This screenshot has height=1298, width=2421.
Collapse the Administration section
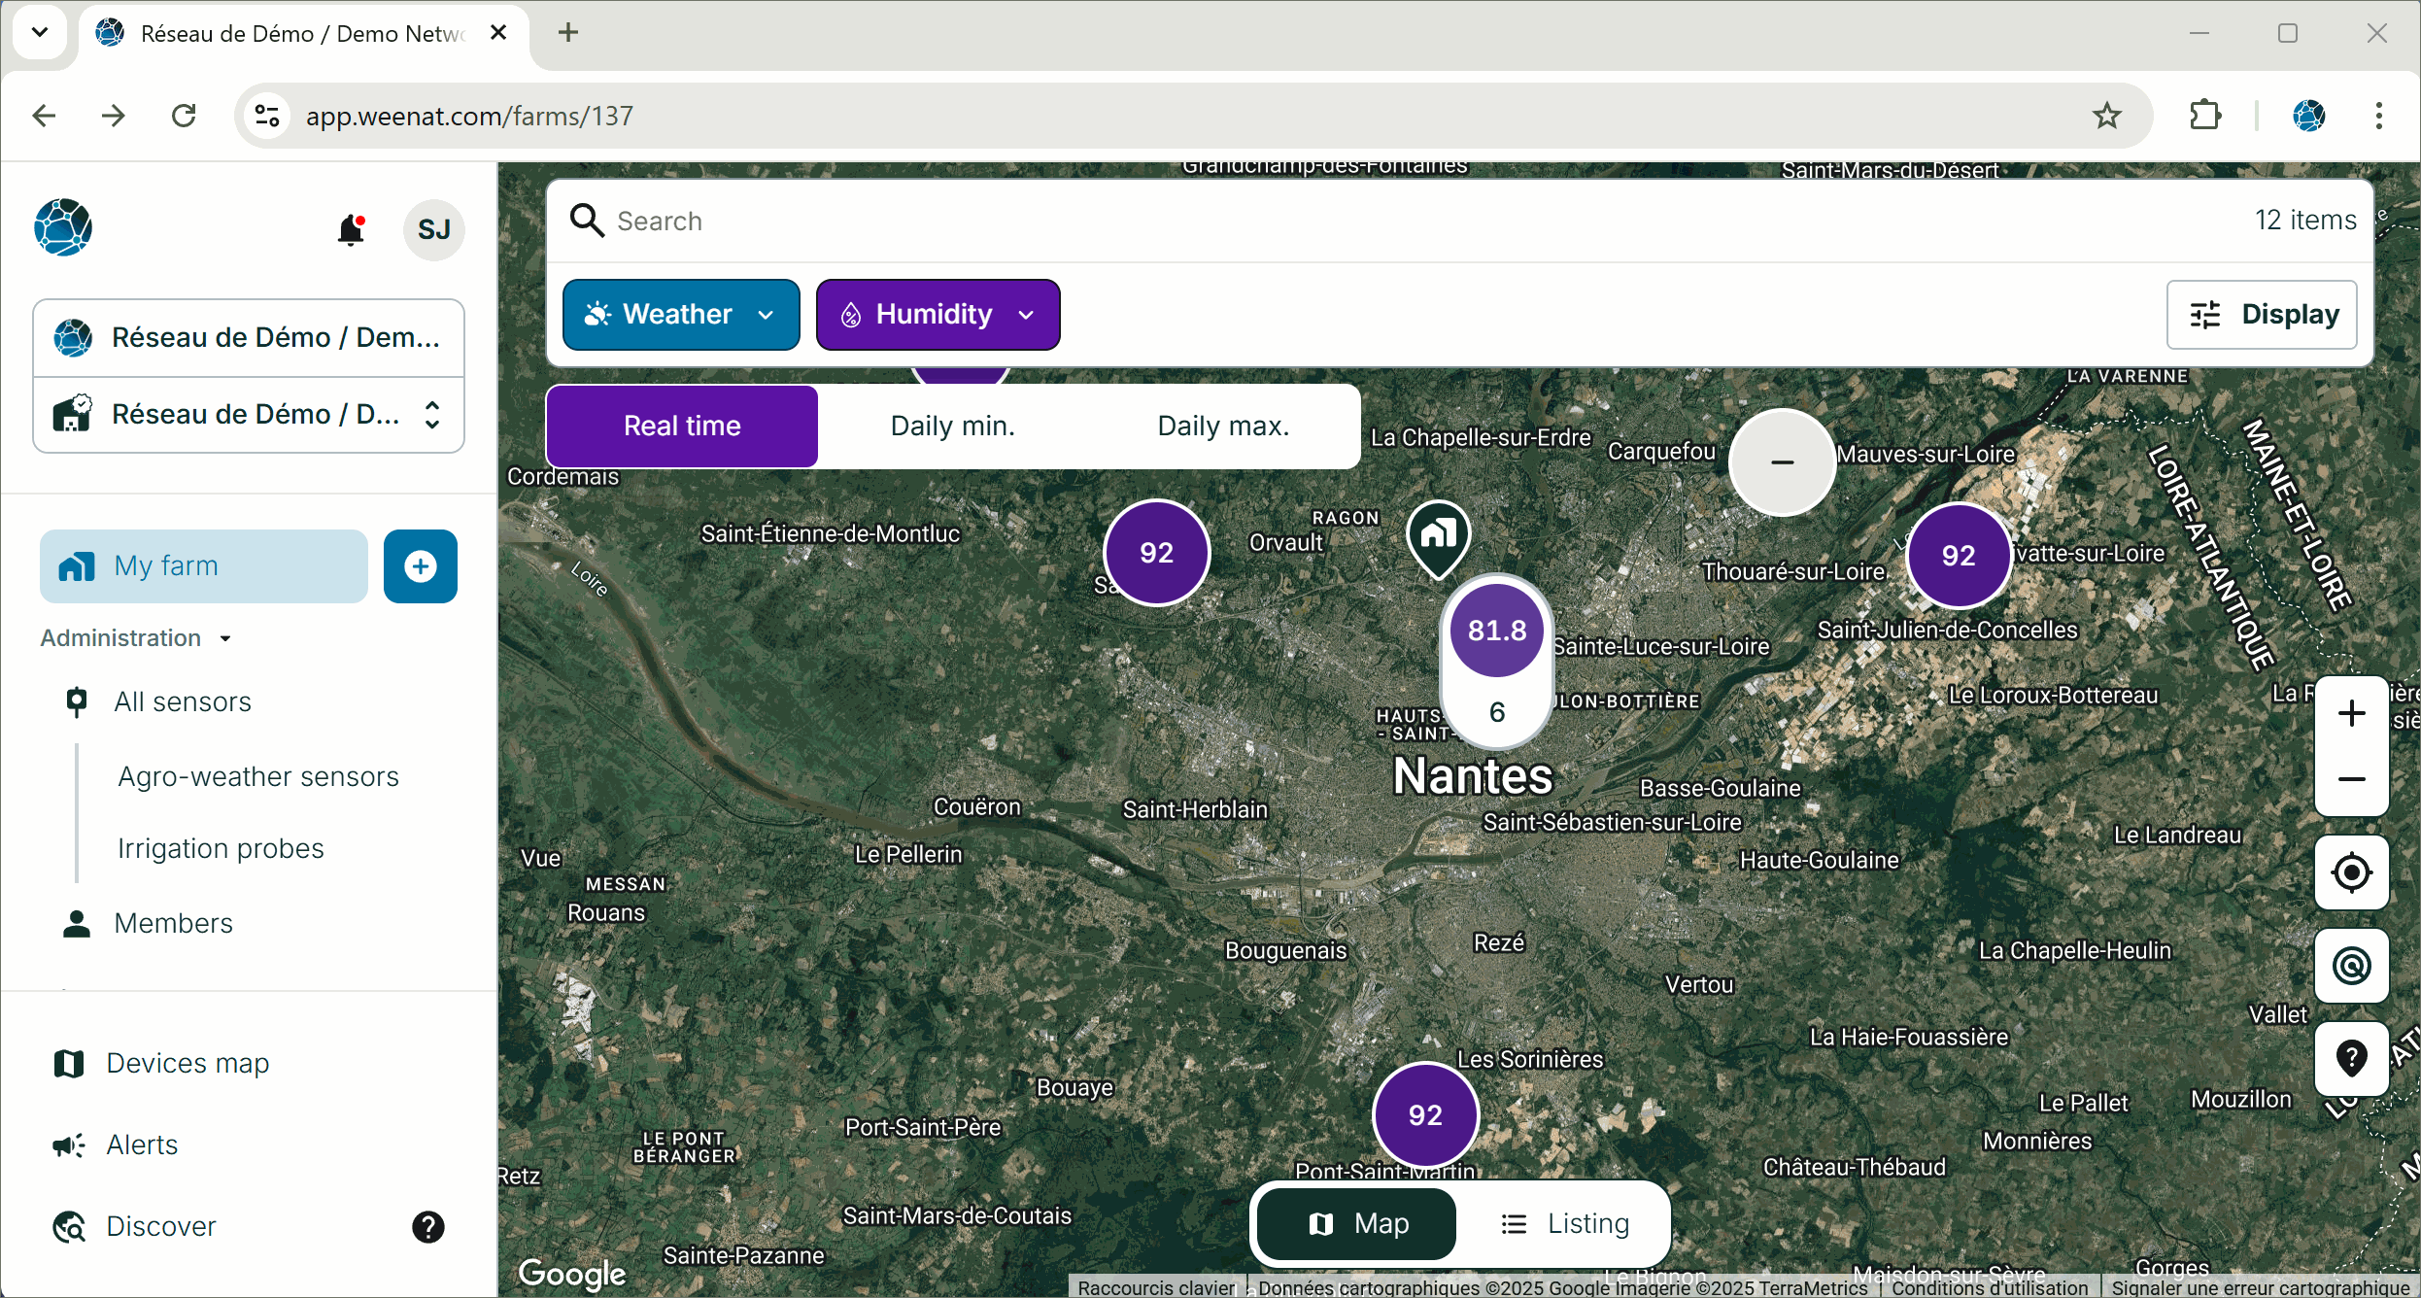point(136,638)
